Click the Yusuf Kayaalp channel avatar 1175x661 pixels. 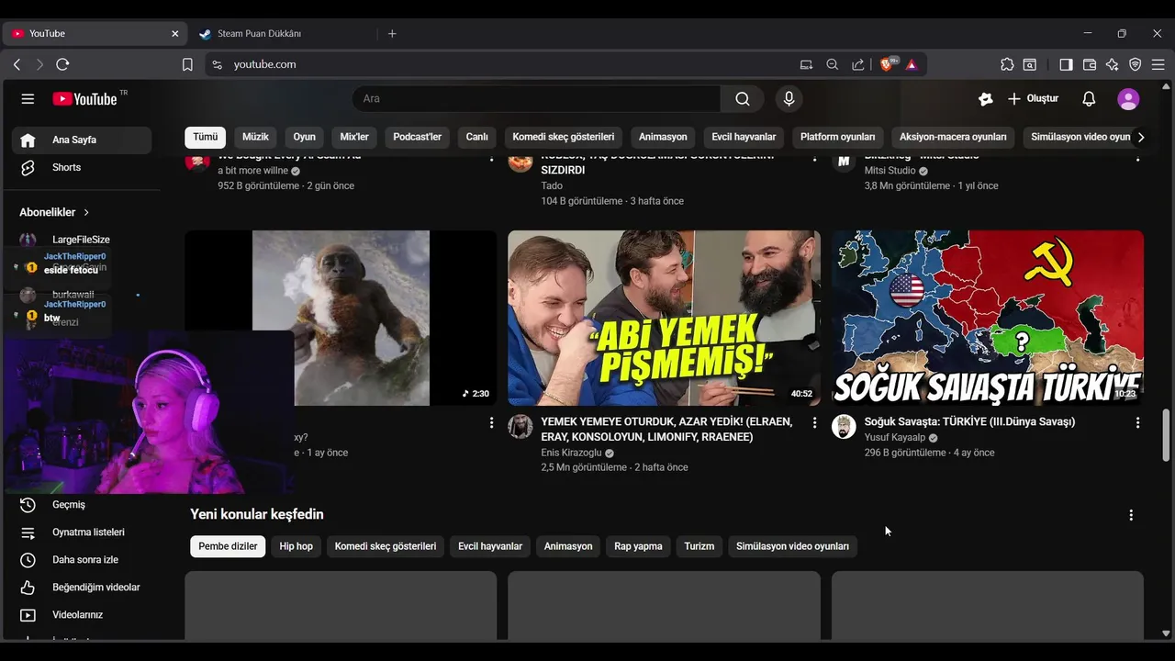tap(844, 426)
